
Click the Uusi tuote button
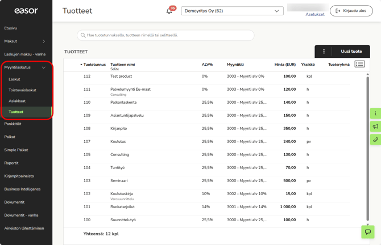[x=351, y=52]
